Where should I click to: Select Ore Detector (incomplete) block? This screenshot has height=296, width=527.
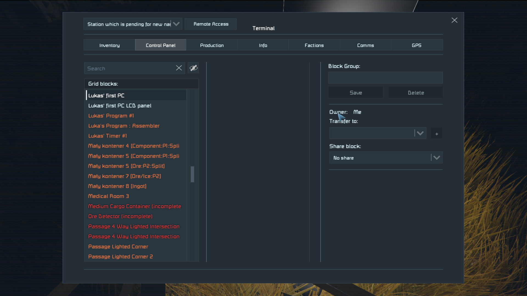(120, 217)
